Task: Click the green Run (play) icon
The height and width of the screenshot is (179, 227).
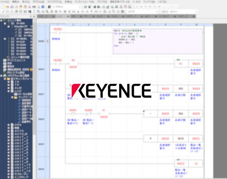Action: click(x=61, y=12)
